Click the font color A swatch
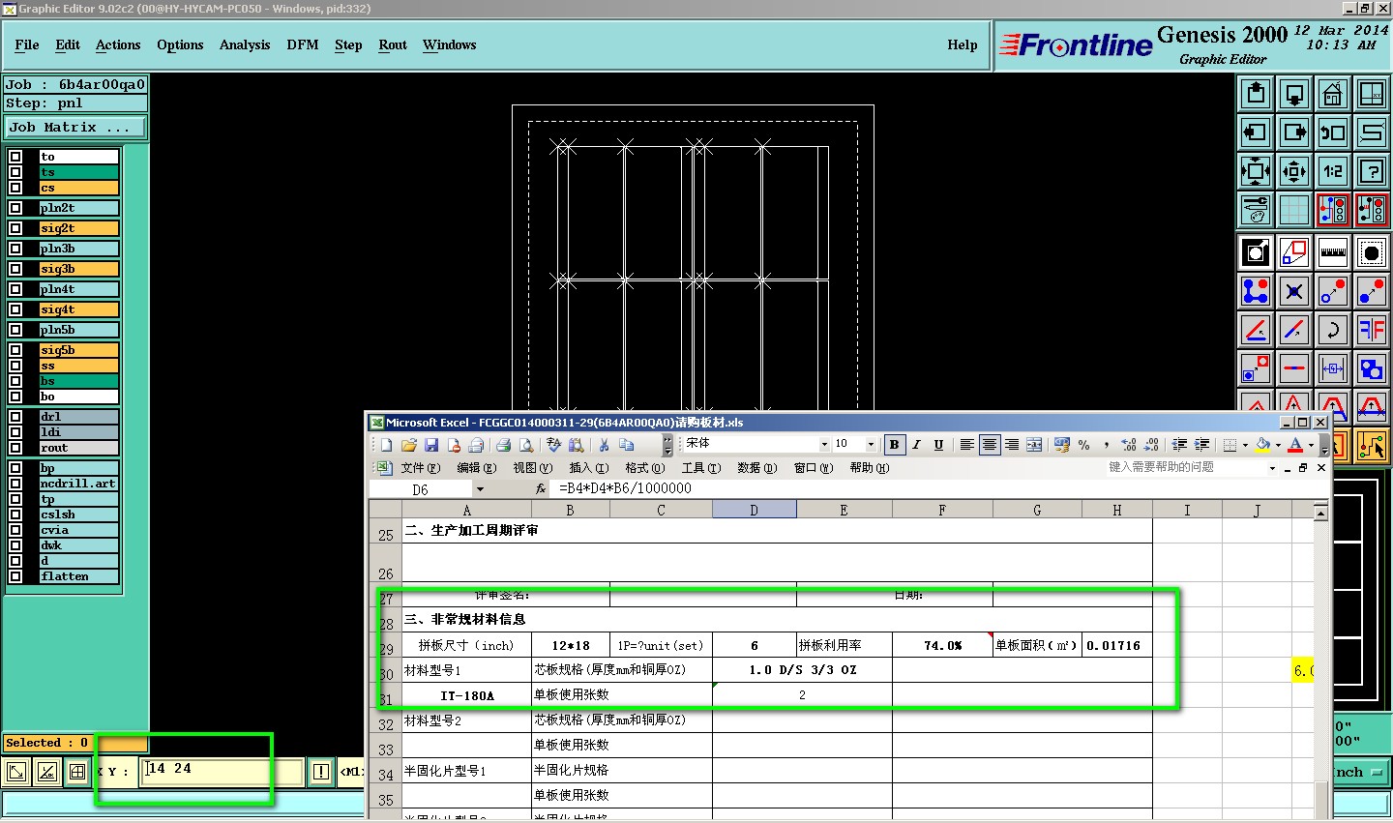 1295,445
